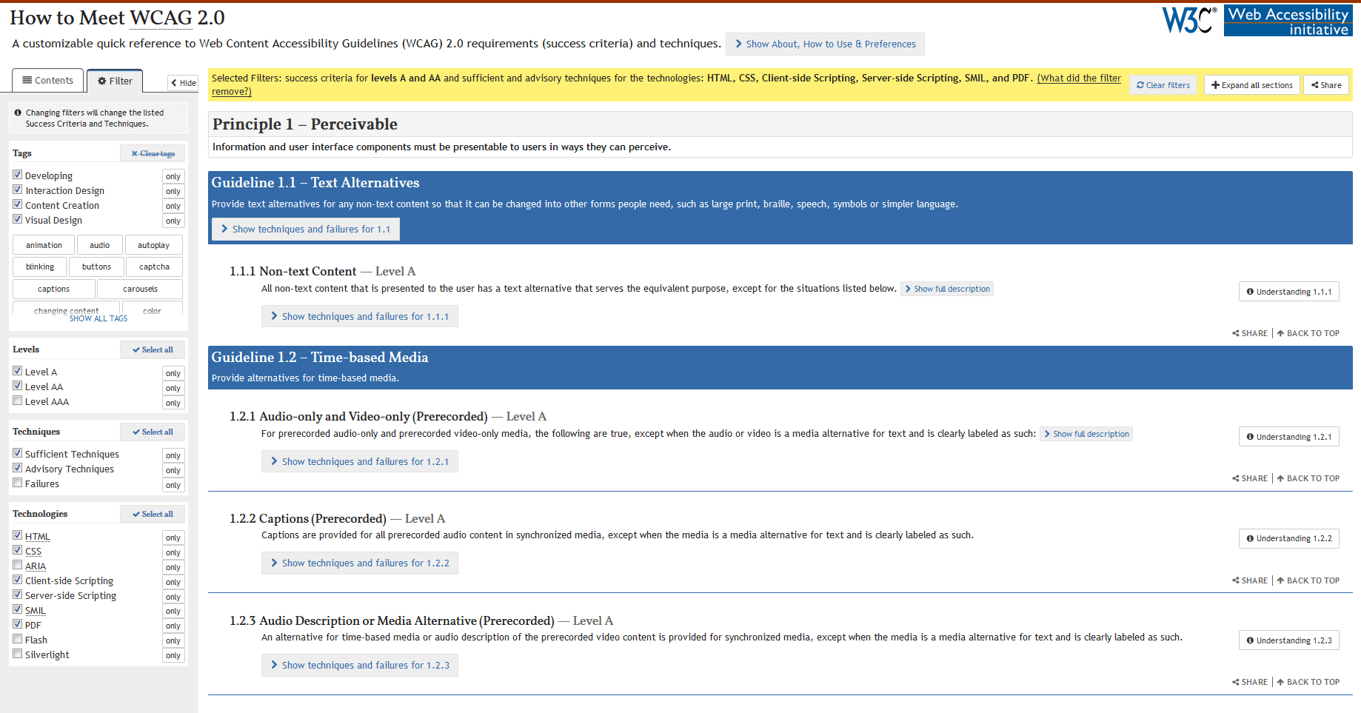Click SHOW ALL TAGS in the sidebar

click(98, 318)
